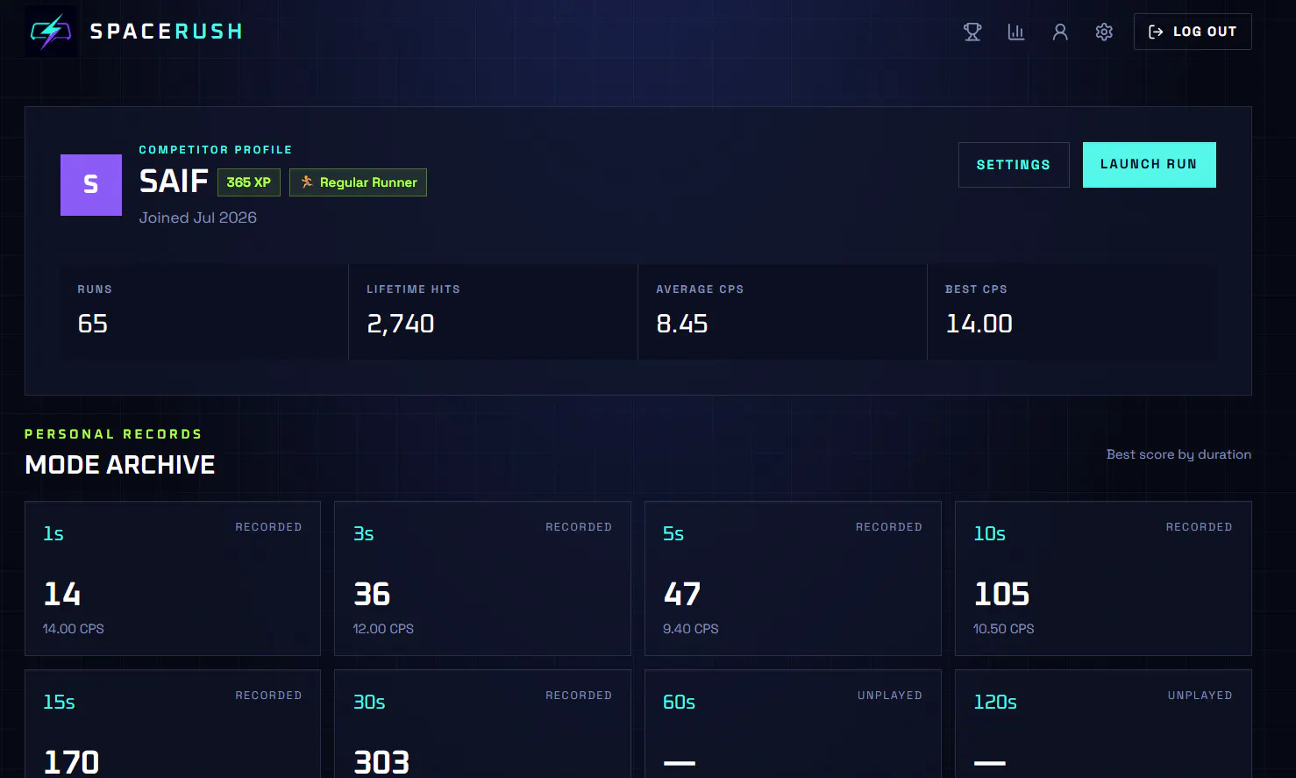The width and height of the screenshot is (1296, 778).
Task: Open the 15s mode record card
Action: [x=173, y=724]
